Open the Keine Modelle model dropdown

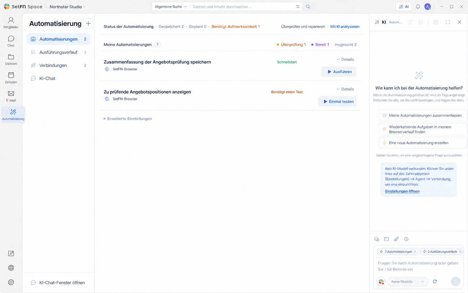(407, 281)
